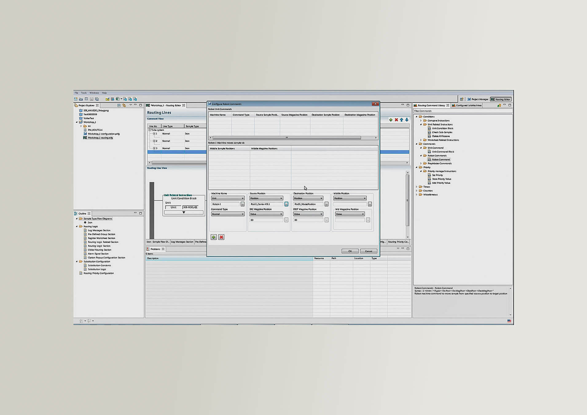Viewport: 587px width, 415px height.
Task: Click red X delete command icon in dialog
Action: [x=221, y=237]
